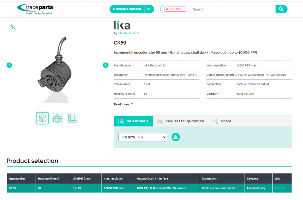
Task: Click the '14, 15' shaft diameter cell
Action: [x=86, y=188]
